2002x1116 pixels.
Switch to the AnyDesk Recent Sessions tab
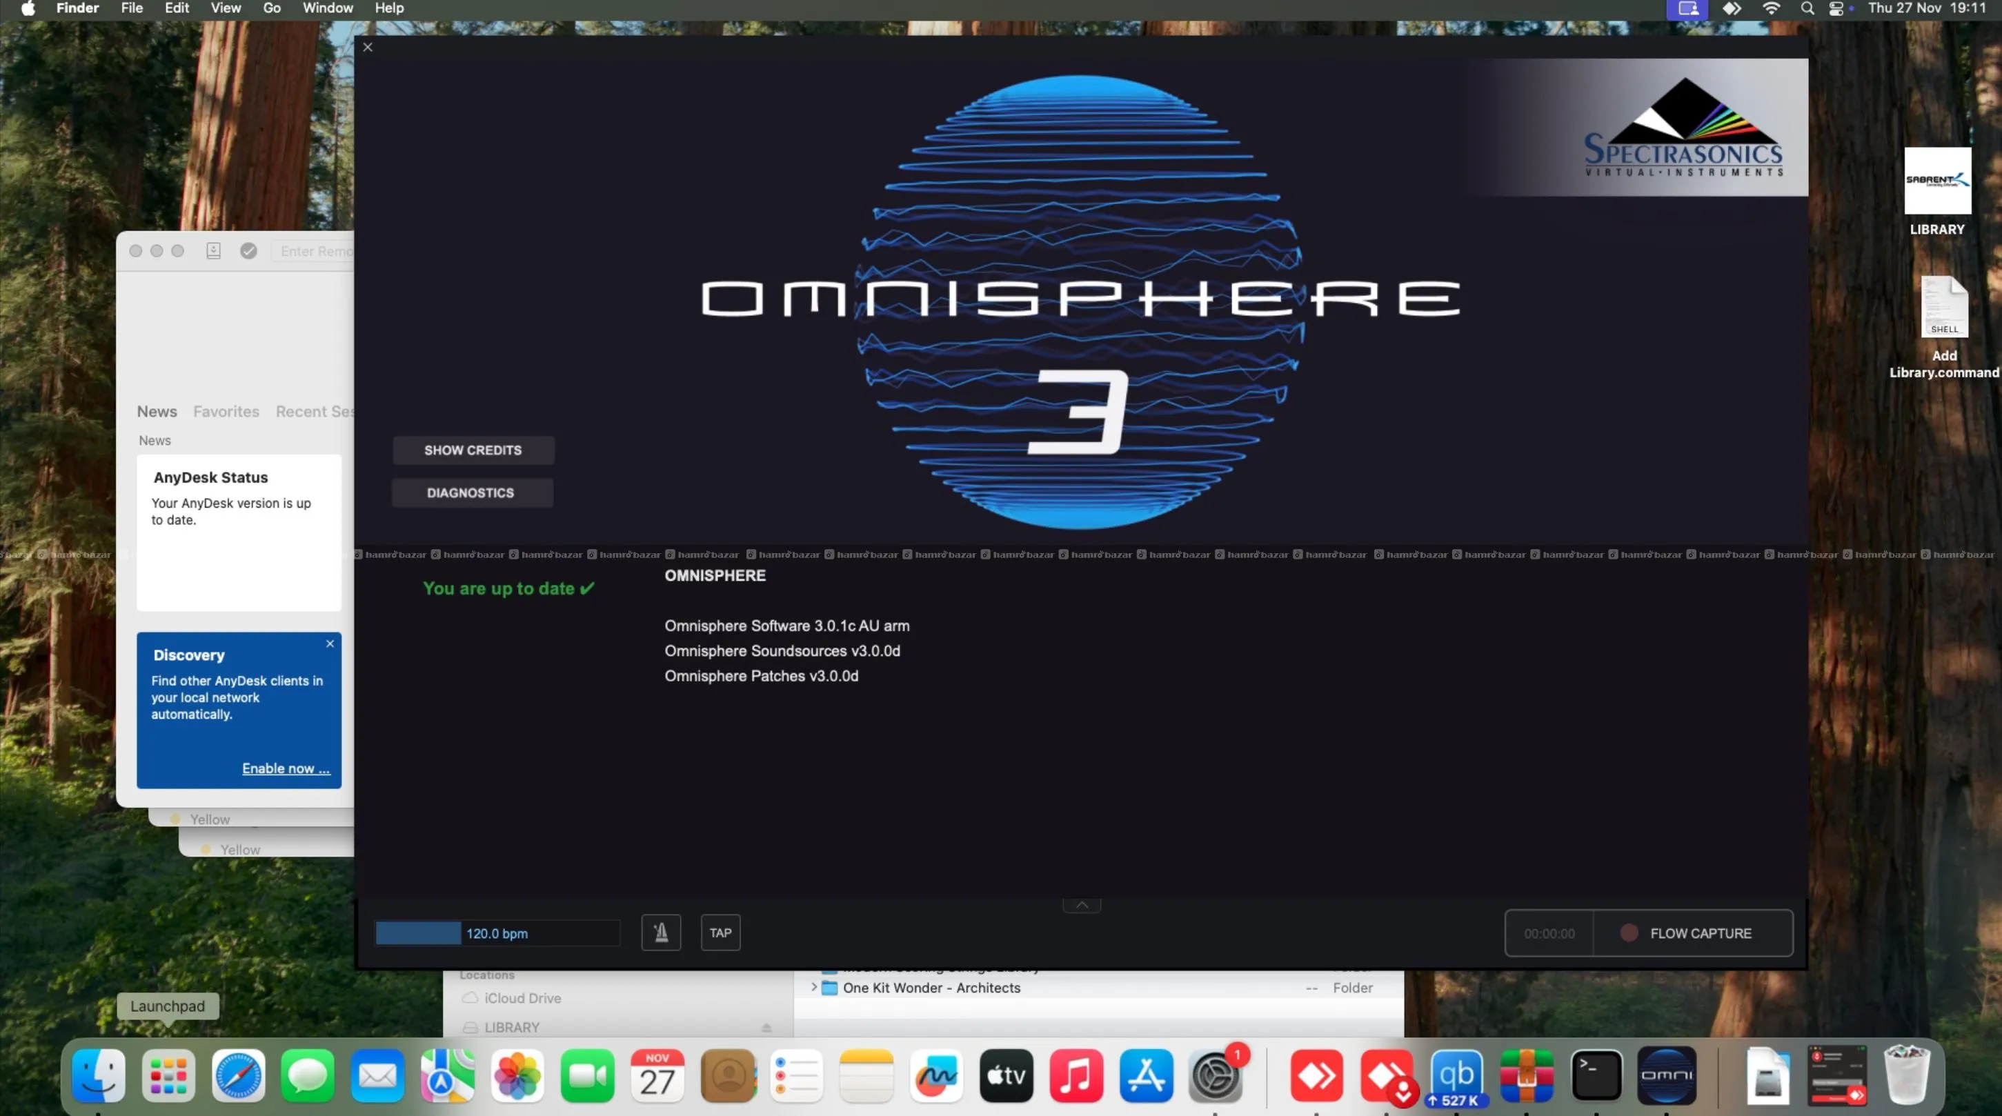(x=315, y=411)
